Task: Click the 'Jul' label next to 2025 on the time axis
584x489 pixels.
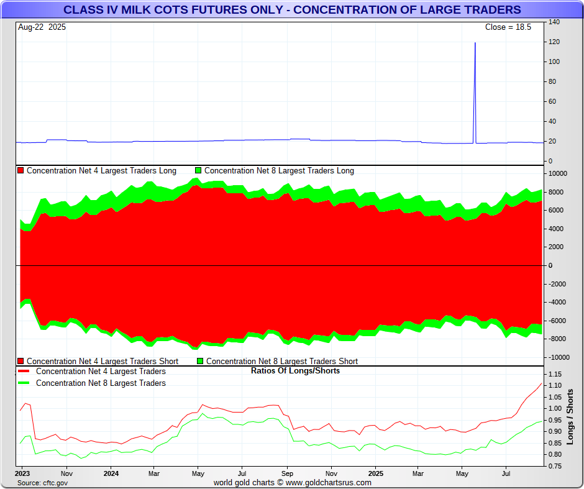Action: coord(506,473)
